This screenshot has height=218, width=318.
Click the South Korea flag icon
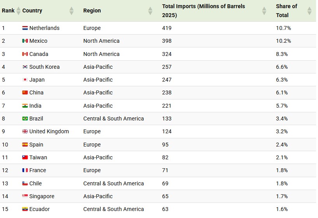click(25, 67)
